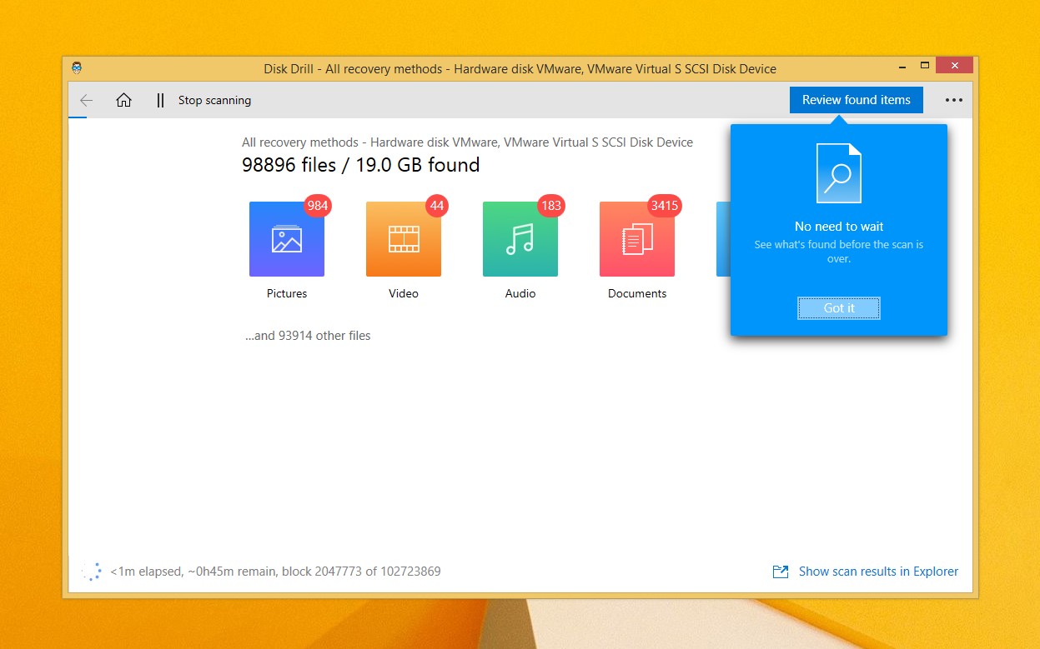Screen dimensions: 1040x649
Task: Click the Pictures label text
Action: pos(287,293)
